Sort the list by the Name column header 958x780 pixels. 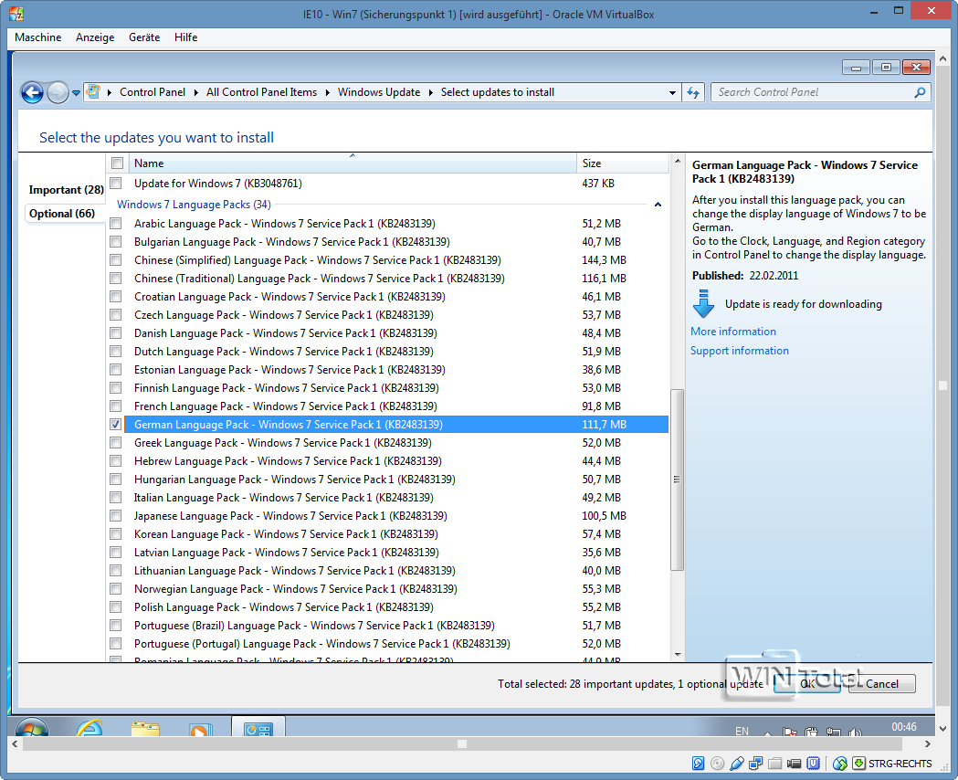coord(353,163)
